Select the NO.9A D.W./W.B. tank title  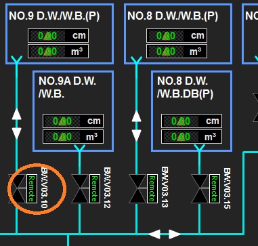[67, 87]
